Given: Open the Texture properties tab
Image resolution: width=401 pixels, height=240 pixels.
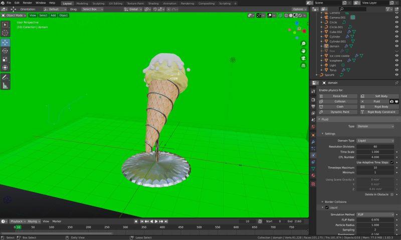Looking at the screenshot, I should pos(313,184).
